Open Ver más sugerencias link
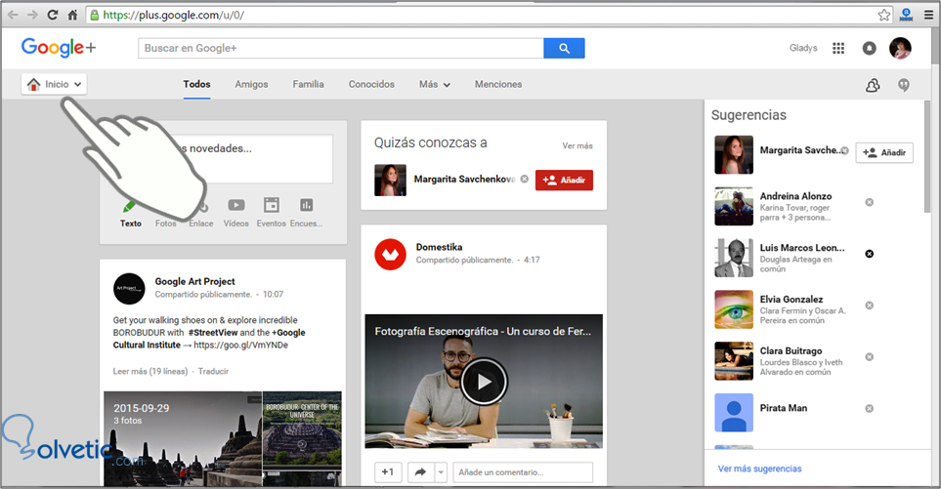 pos(760,469)
